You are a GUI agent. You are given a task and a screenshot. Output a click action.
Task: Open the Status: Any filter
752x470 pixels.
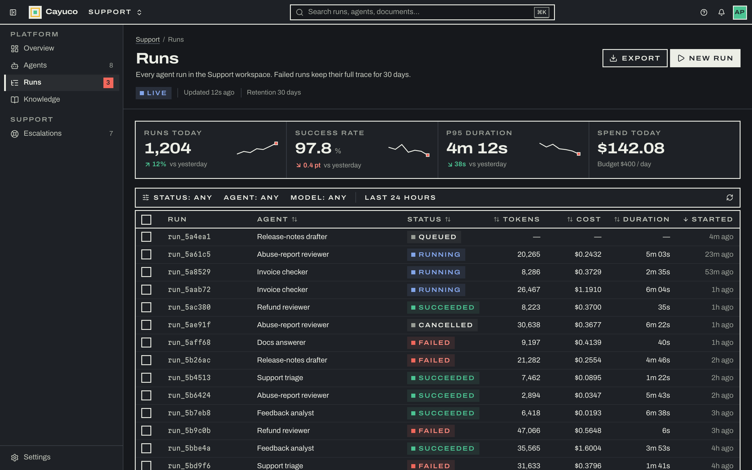pos(183,198)
